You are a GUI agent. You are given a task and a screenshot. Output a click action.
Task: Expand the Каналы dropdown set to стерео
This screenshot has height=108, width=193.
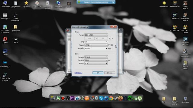[96, 57]
